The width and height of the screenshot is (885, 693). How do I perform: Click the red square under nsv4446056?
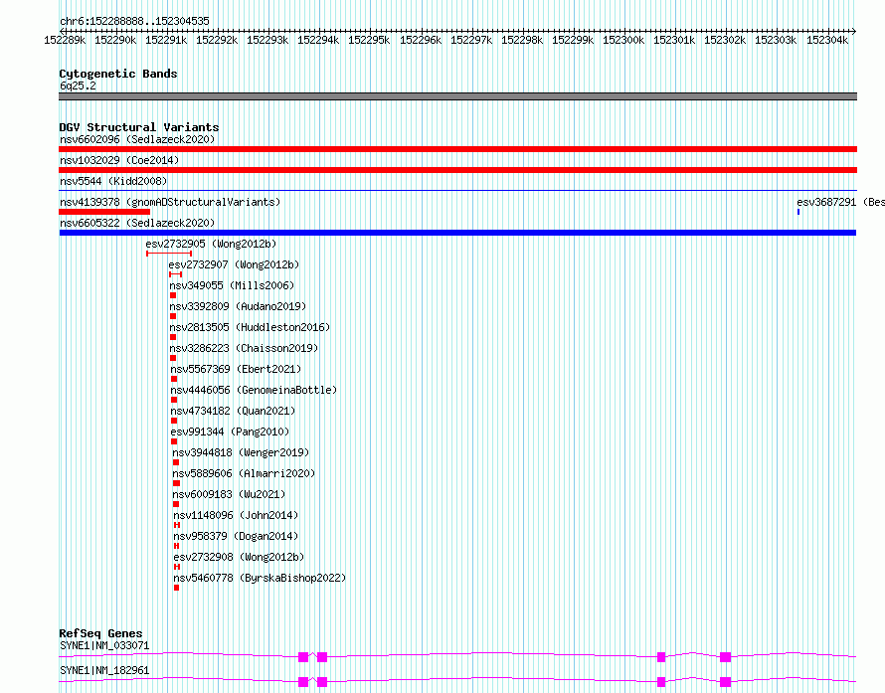pos(174,400)
